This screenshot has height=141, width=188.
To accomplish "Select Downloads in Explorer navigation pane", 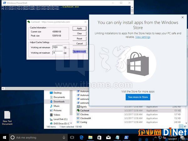I will click(x=59, y=102).
